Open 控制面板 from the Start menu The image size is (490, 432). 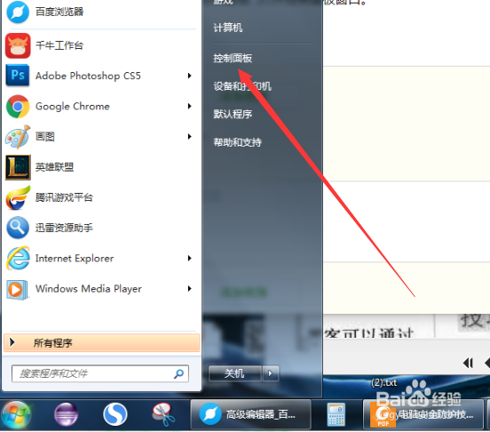pos(233,58)
